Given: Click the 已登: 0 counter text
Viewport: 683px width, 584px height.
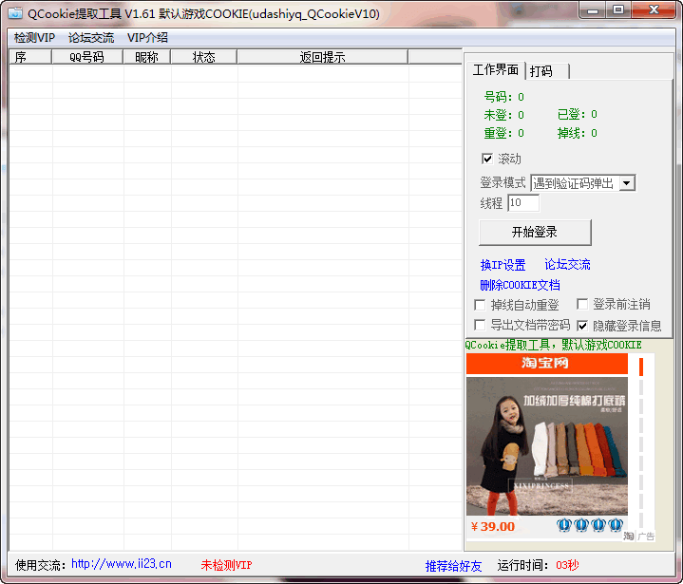Looking at the screenshot, I should pyautogui.click(x=578, y=115).
